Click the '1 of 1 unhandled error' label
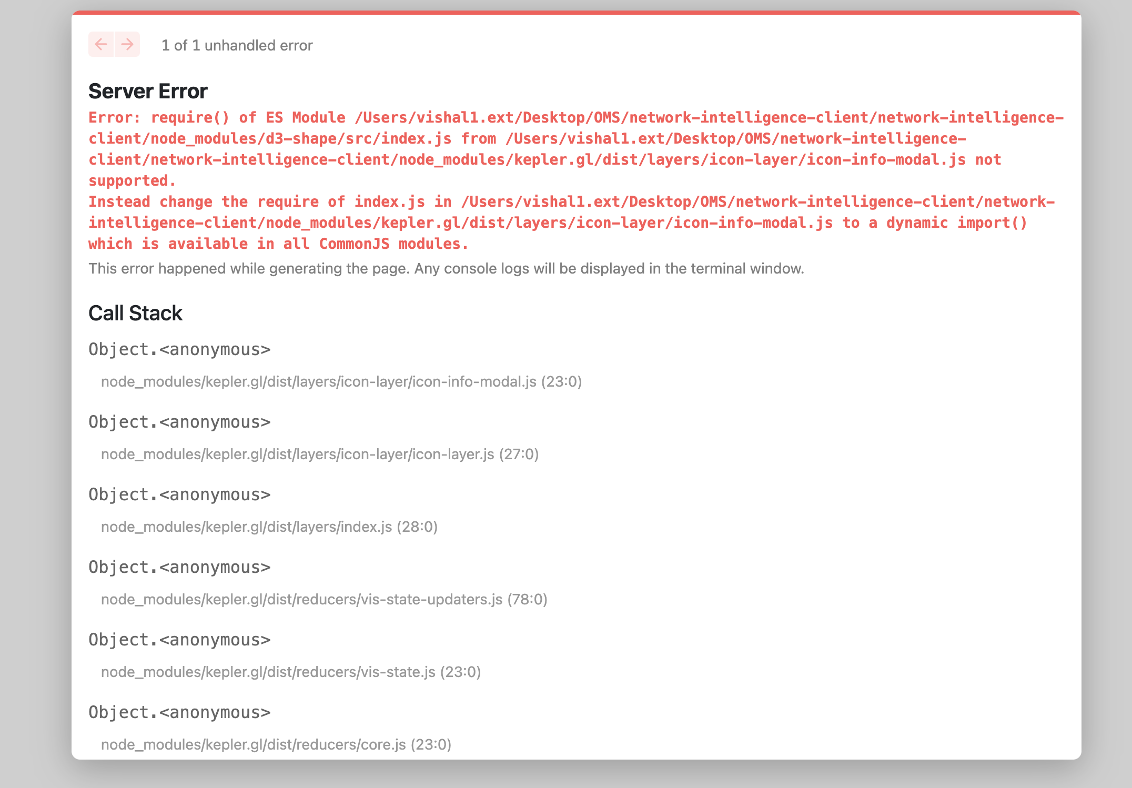 click(237, 45)
